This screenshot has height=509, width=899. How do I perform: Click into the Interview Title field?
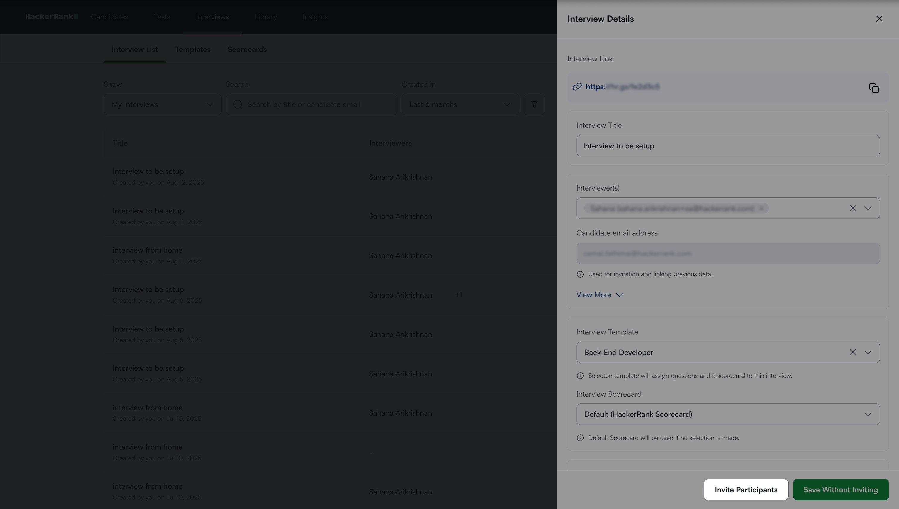[x=728, y=146]
